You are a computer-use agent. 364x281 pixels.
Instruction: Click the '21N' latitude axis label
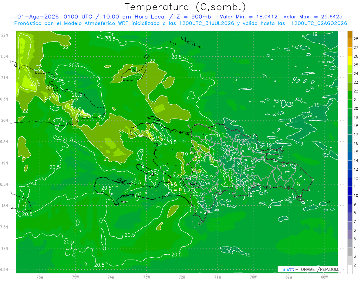tap(5, 78)
